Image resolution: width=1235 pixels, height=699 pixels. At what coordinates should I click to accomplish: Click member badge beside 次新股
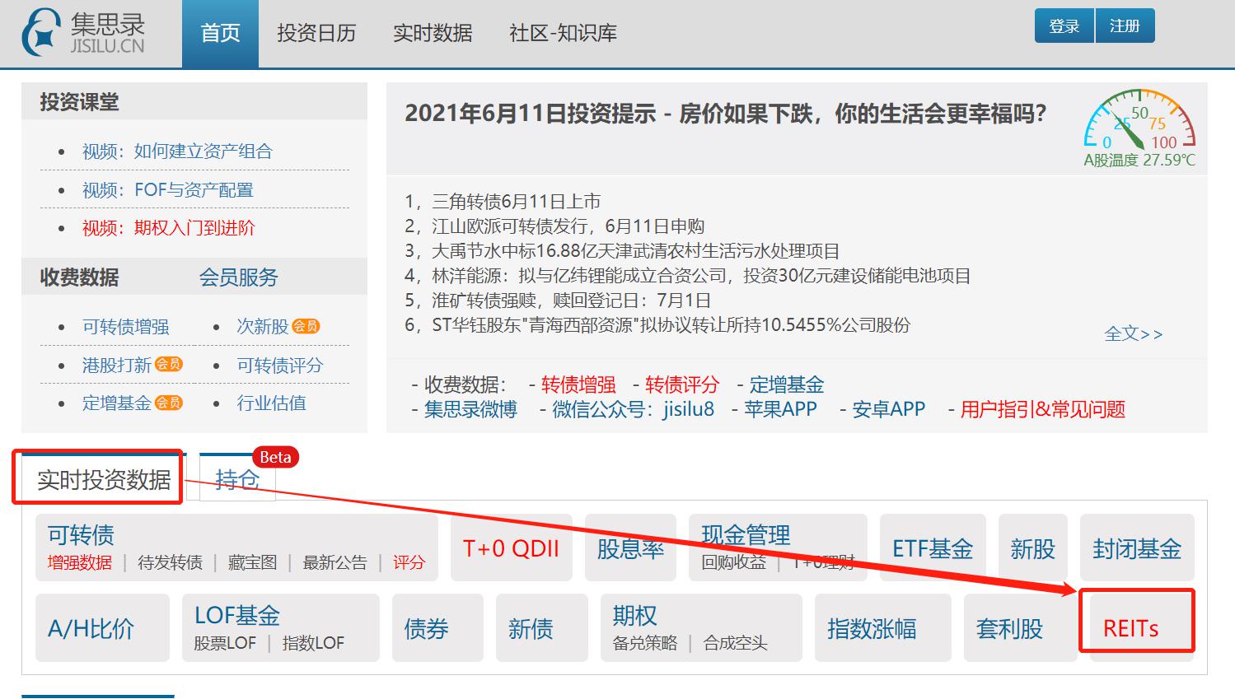pyautogui.click(x=306, y=326)
